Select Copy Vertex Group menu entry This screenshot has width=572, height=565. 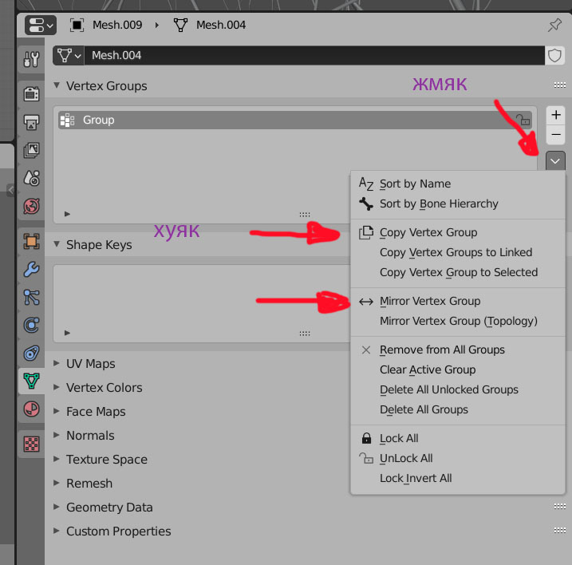(x=458, y=232)
